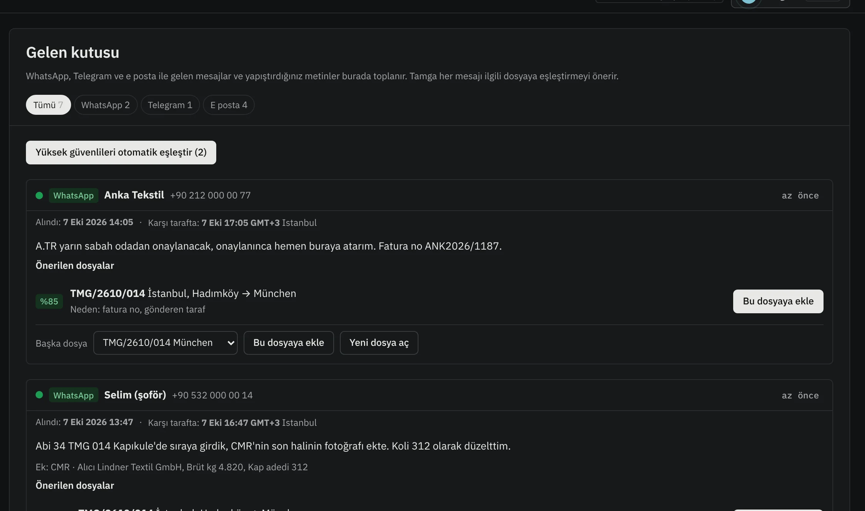Switch to WhatsApp 2 filter tab
The image size is (865, 511).
click(106, 105)
